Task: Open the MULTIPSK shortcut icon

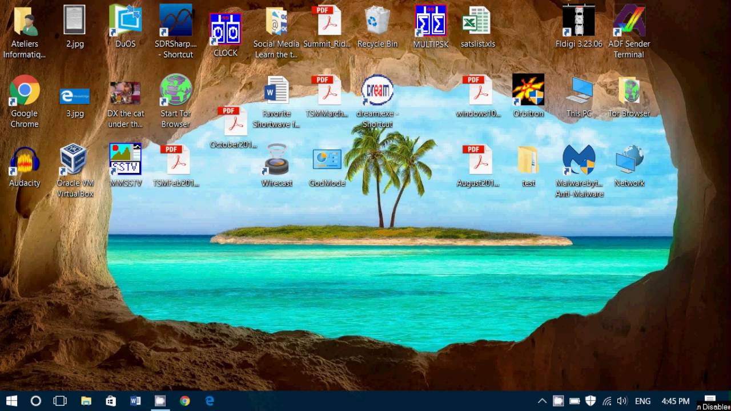Action: (x=431, y=22)
